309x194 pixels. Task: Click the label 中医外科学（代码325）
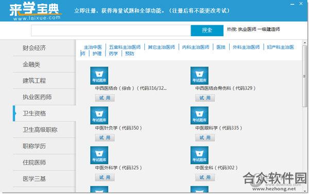(118, 168)
